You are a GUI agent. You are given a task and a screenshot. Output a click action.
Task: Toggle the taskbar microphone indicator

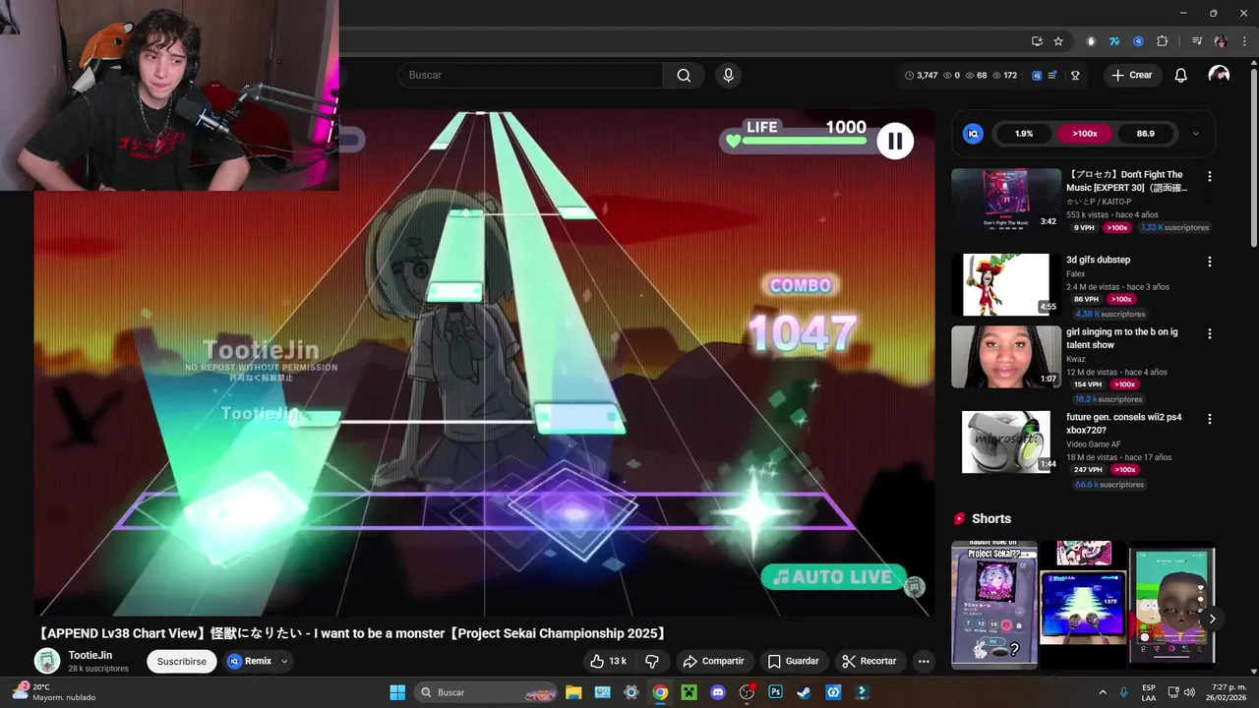pyautogui.click(x=1123, y=692)
